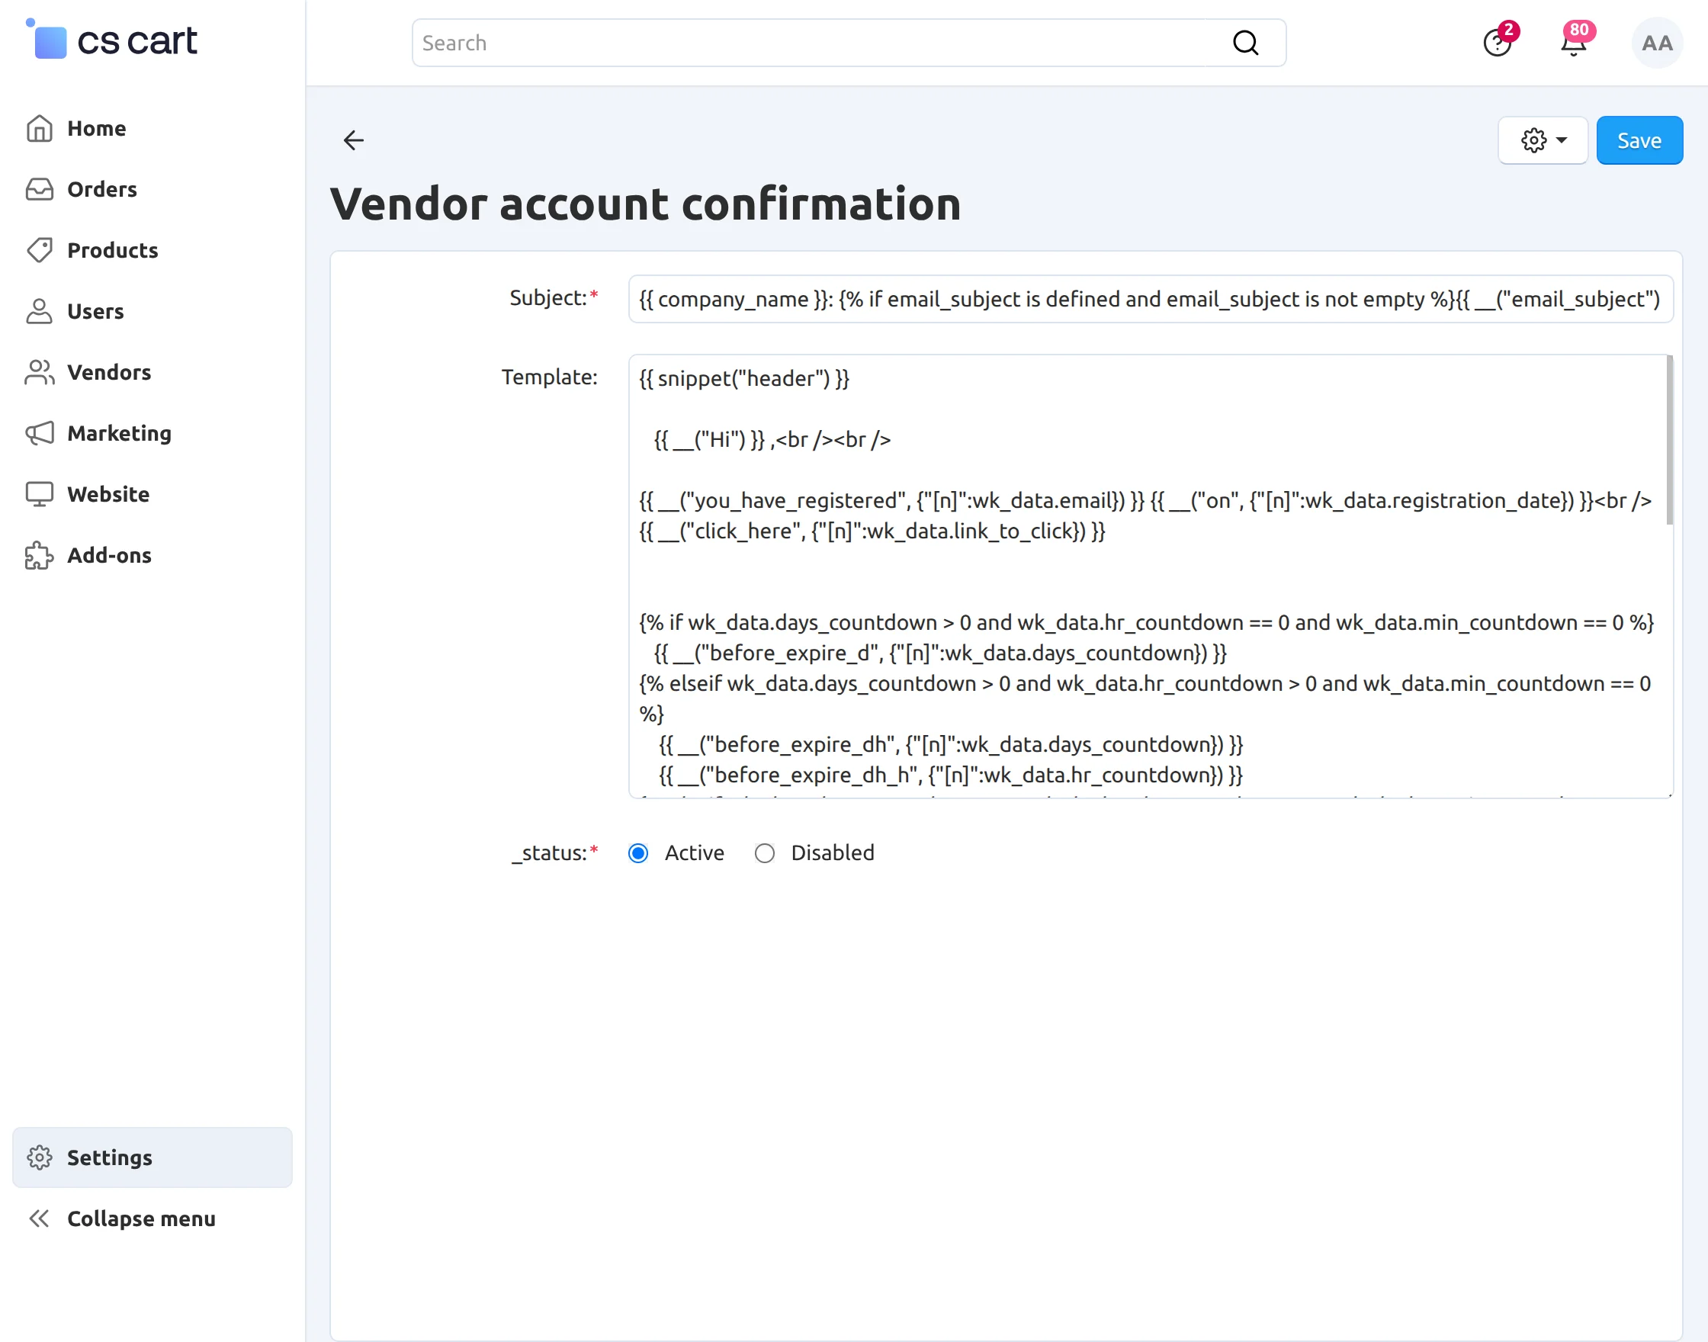Viewport: 1708px width, 1342px height.
Task: Click the Marketing megaphone icon
Action: (x=40, y=433)
